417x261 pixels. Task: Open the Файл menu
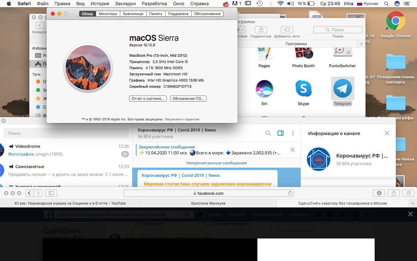pos(43,4)
